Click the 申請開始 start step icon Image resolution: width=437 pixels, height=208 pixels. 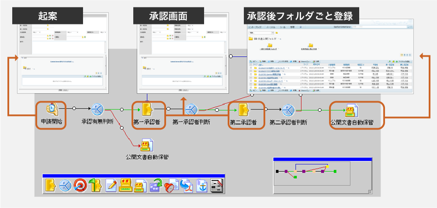(x=51, y=109)
